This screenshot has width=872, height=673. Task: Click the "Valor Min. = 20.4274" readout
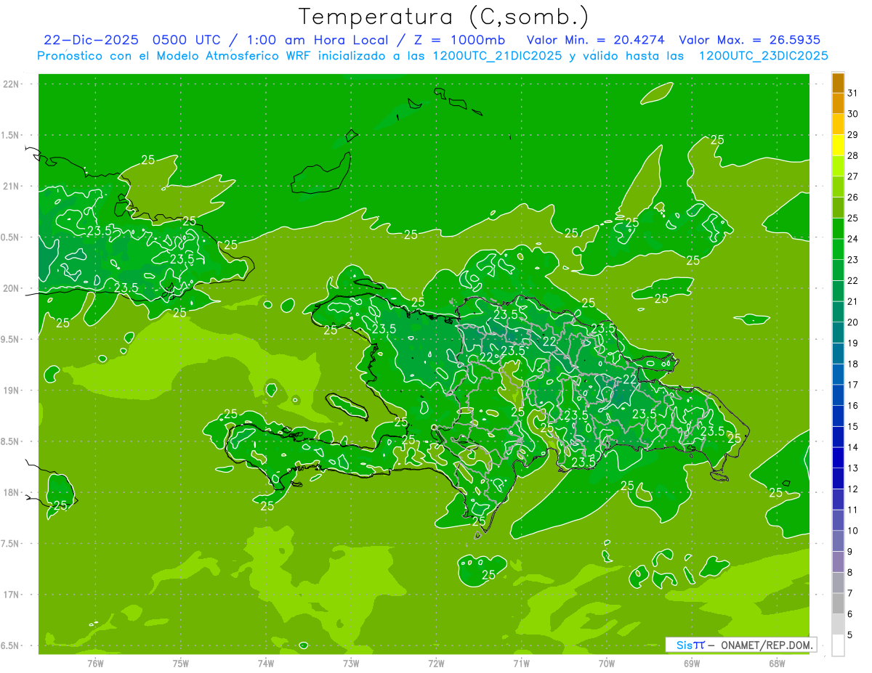click(596, 40)
